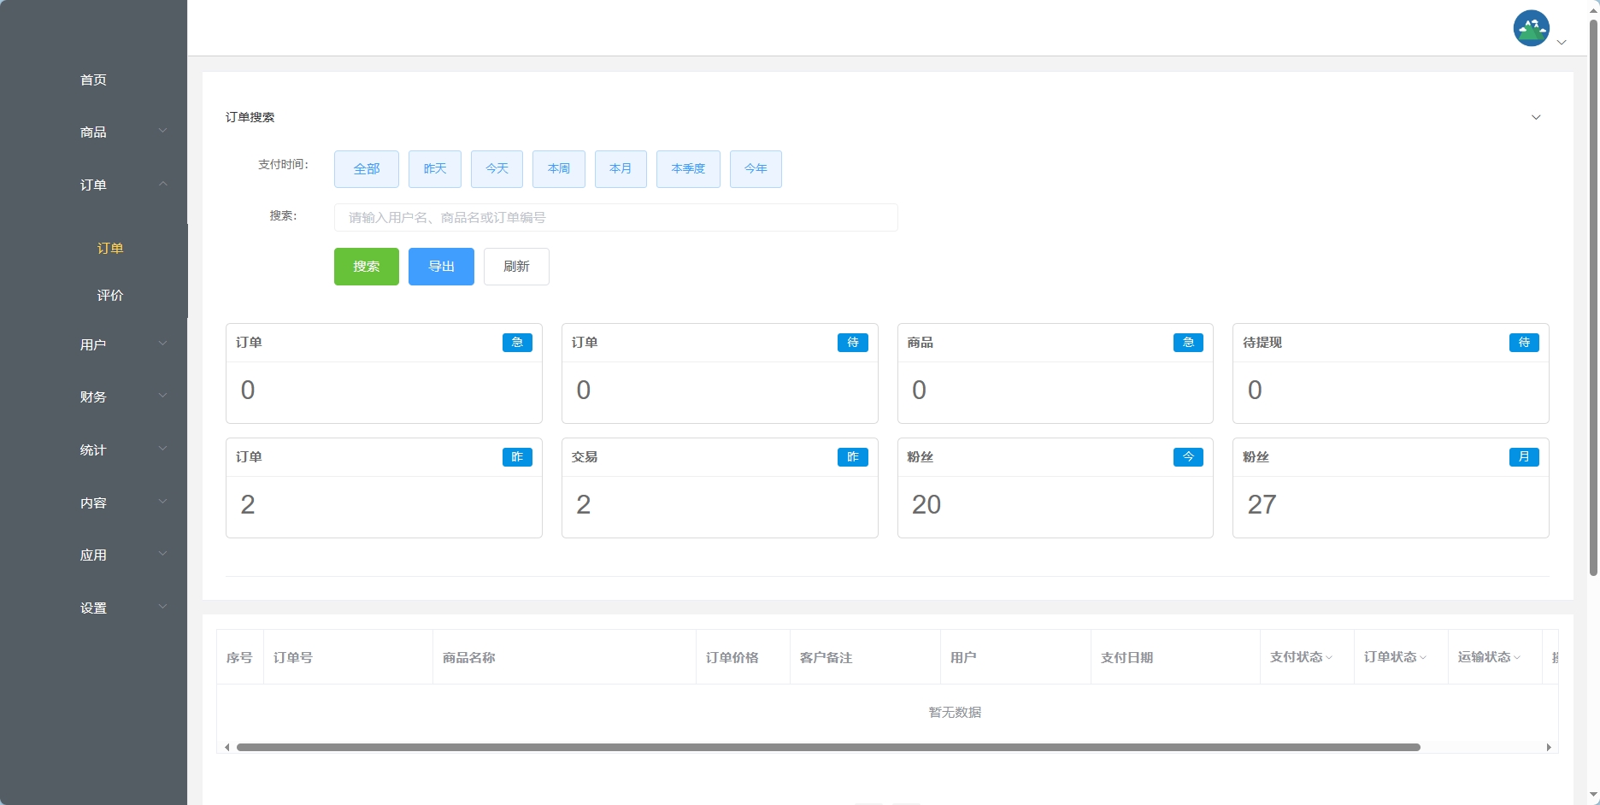Viewport: 1600px width, 805px height.
Task: Click the 月 badge on 粉丝 card
Action: 1524,457
